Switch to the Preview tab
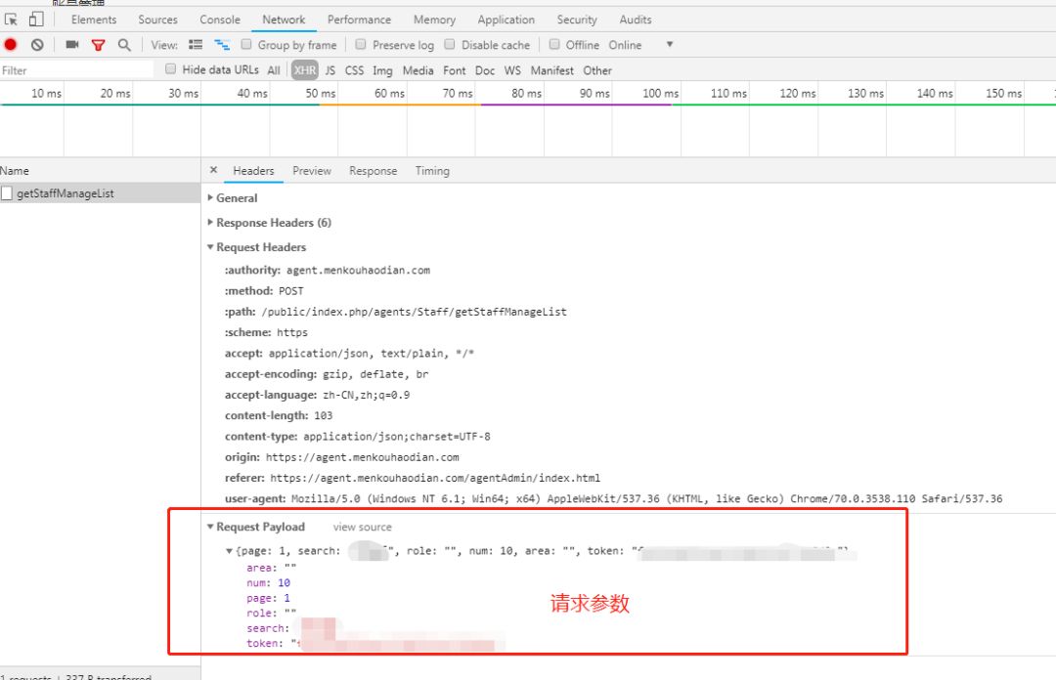 click(312, 171)
